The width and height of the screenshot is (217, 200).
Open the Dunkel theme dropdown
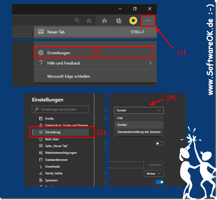click(139, 110)
